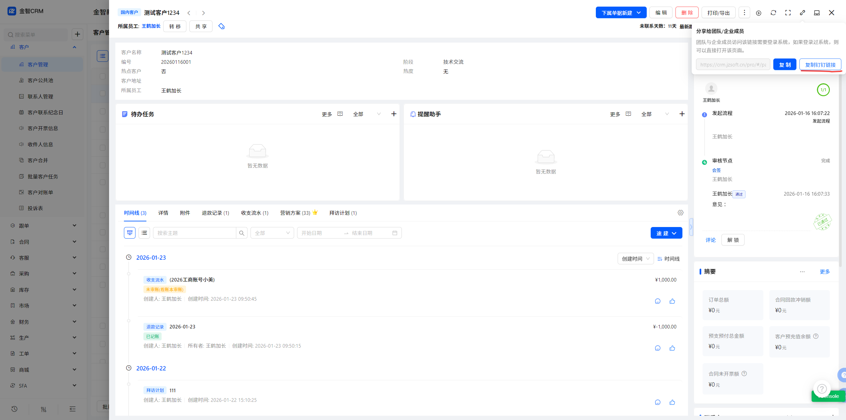Open the timeline tab settings gear
This screenshot has height=420, width=846.
click(x=680, y=213)
